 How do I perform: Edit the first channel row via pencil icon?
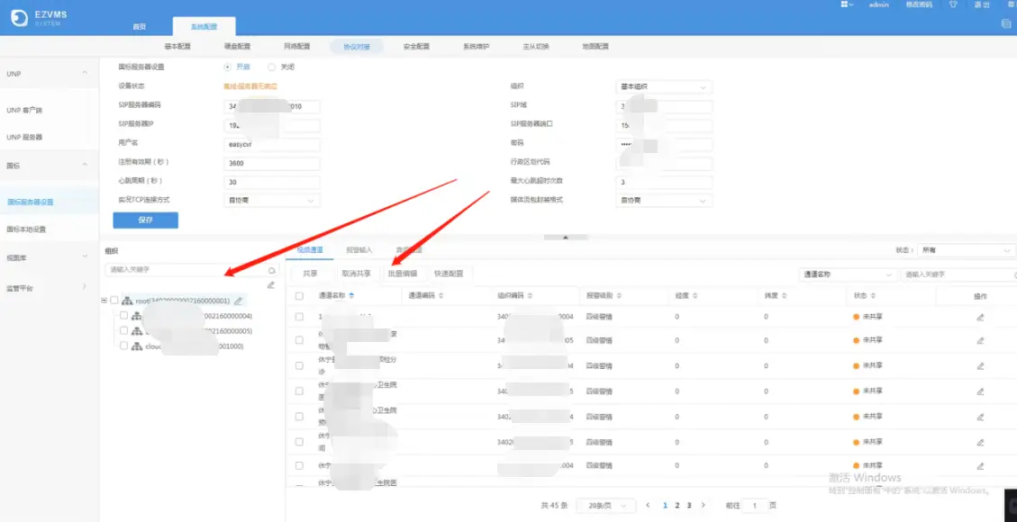pyautogui.click(x=980, y=317)
